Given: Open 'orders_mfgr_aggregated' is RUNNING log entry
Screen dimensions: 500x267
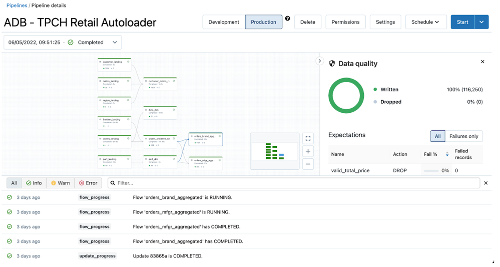Looking at the screenshot, I should pyautogui.click(x=246, y=212).
